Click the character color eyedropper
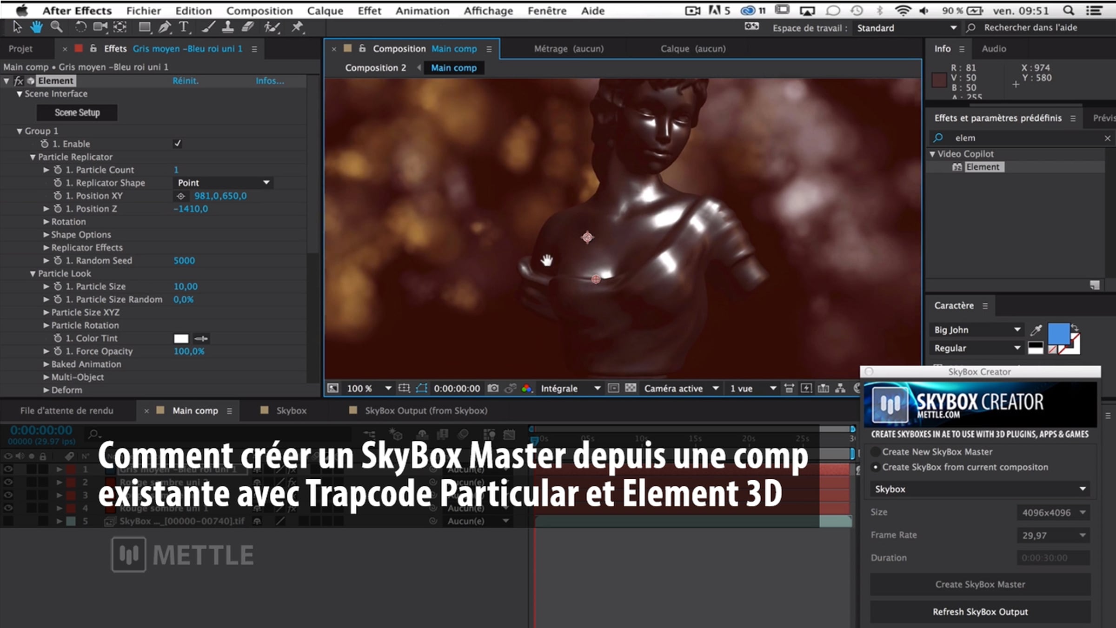 click(x=1036, y=330)
